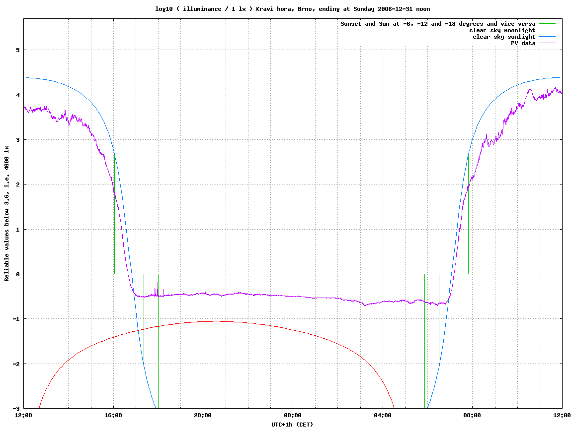
Task: Click the y-axis tick label 4
Action: coord(17,95)
